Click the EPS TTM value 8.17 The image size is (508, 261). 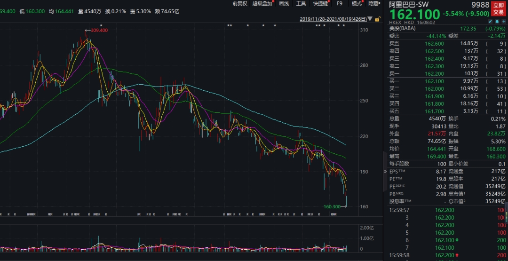click(441, 171)
